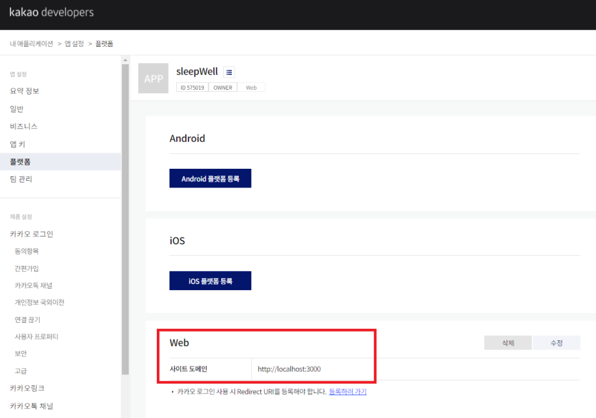
Task: Open 요약 정보 in the sidebar
Action: tap(24, 90)
